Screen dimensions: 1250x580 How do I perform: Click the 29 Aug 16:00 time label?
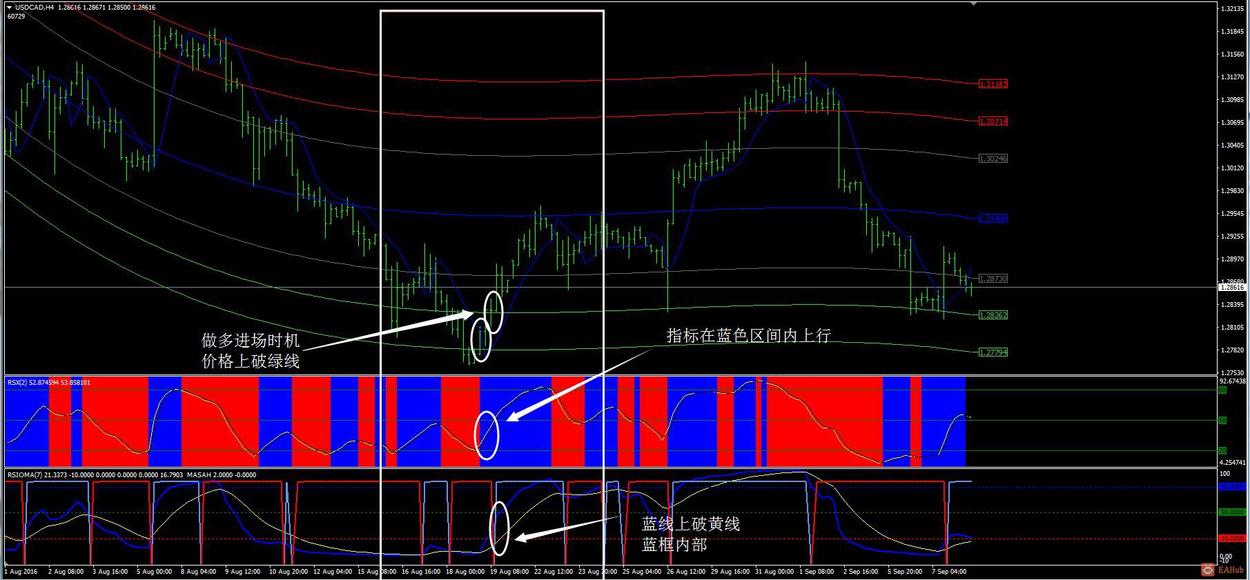tap(730, 572)
